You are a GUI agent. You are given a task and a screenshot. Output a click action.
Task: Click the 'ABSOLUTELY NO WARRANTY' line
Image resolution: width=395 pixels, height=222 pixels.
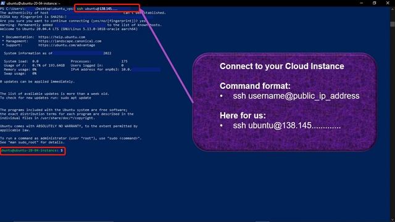[69, 126]
